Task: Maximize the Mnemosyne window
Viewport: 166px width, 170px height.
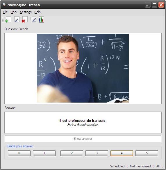Action: tap(154, 5)
